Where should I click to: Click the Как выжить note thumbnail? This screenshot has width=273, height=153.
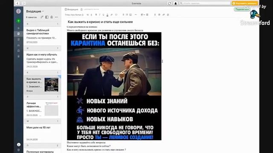(51, 85)
